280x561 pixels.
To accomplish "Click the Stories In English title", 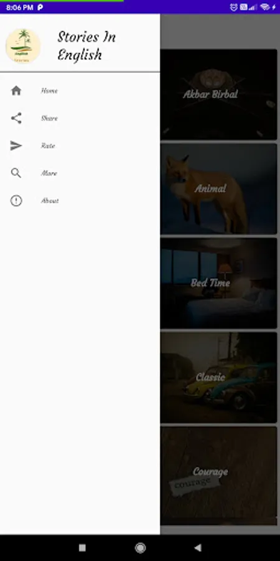I will click(x=86, y=46).
